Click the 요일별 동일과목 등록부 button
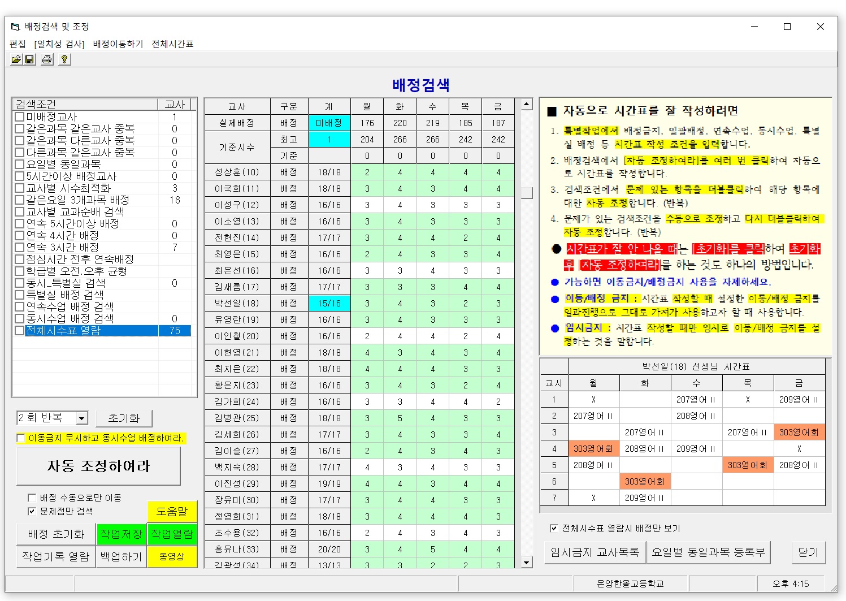The width and height of the screenshot is (846, 601). 708,552
